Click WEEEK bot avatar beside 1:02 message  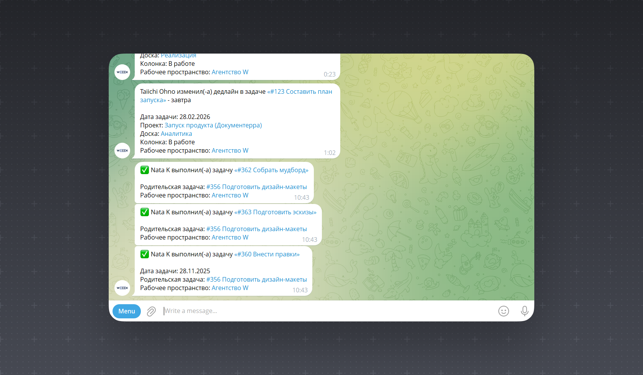[x=122, y=151]
